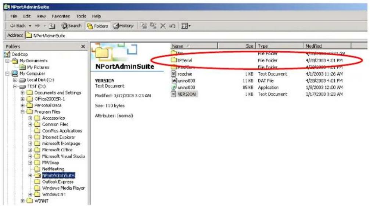Viewport: 370px width, 206px height.
Task: Click the Back toolbar button
Action: coord(18,26)
